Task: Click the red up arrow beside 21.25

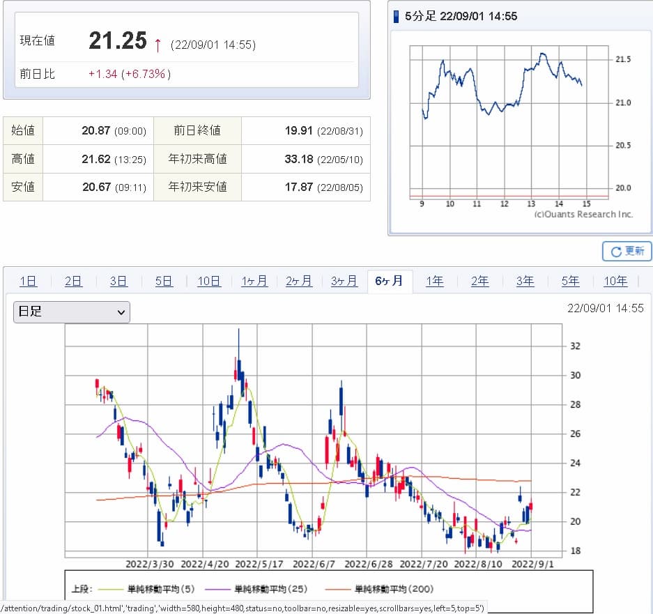Action: (158, 45)
